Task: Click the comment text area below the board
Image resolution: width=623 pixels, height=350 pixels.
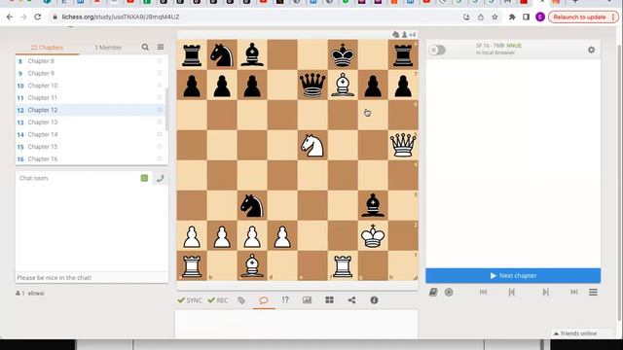Action: coord(296,325)
